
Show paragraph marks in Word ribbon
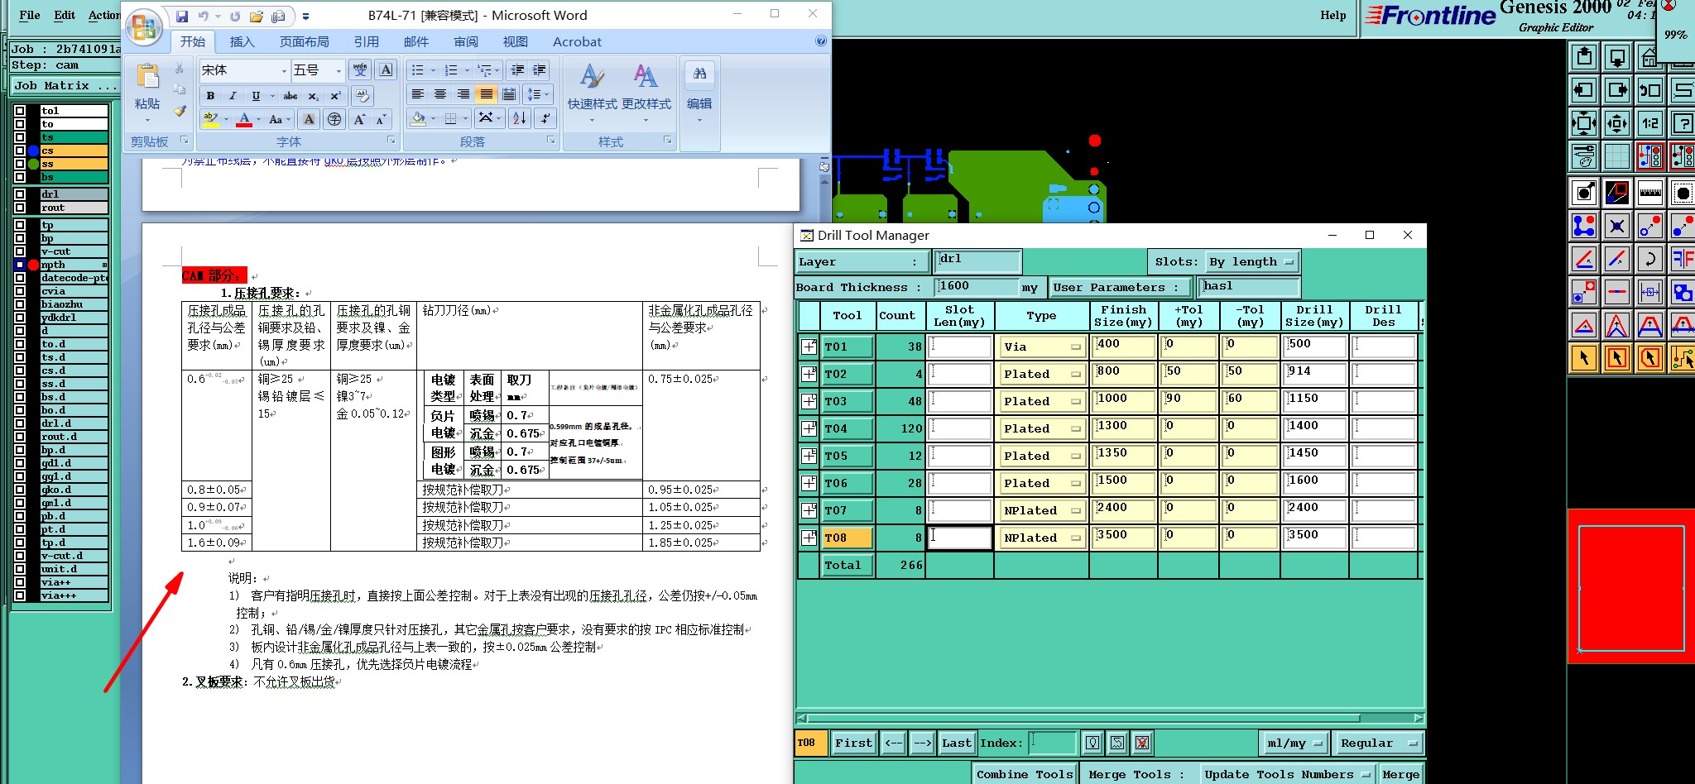coord(545,118)
